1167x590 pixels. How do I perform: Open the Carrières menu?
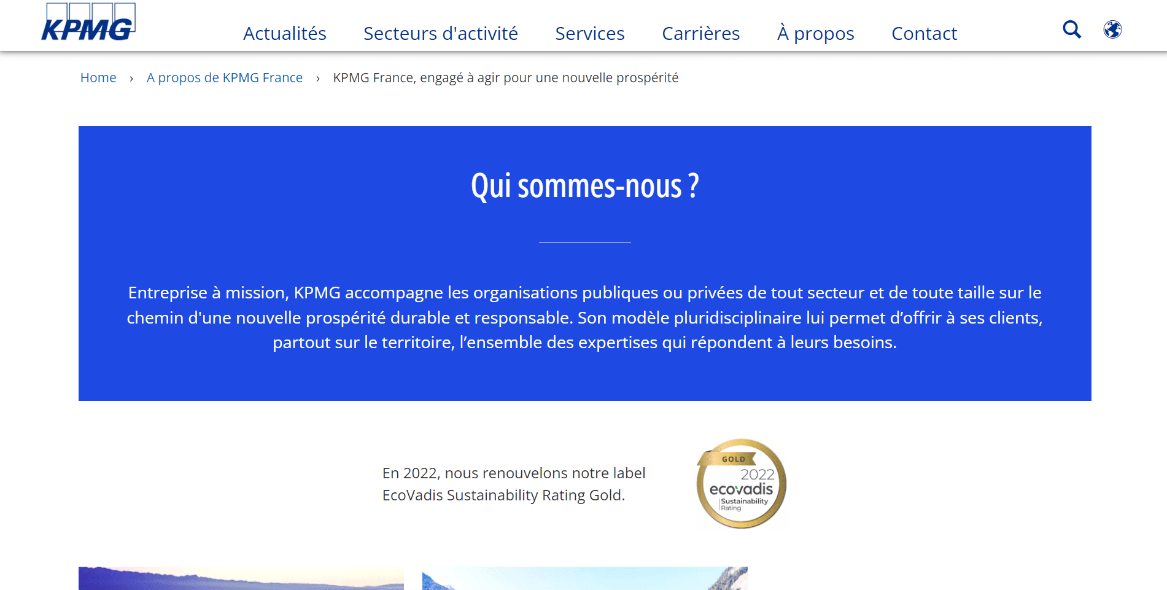701,33
